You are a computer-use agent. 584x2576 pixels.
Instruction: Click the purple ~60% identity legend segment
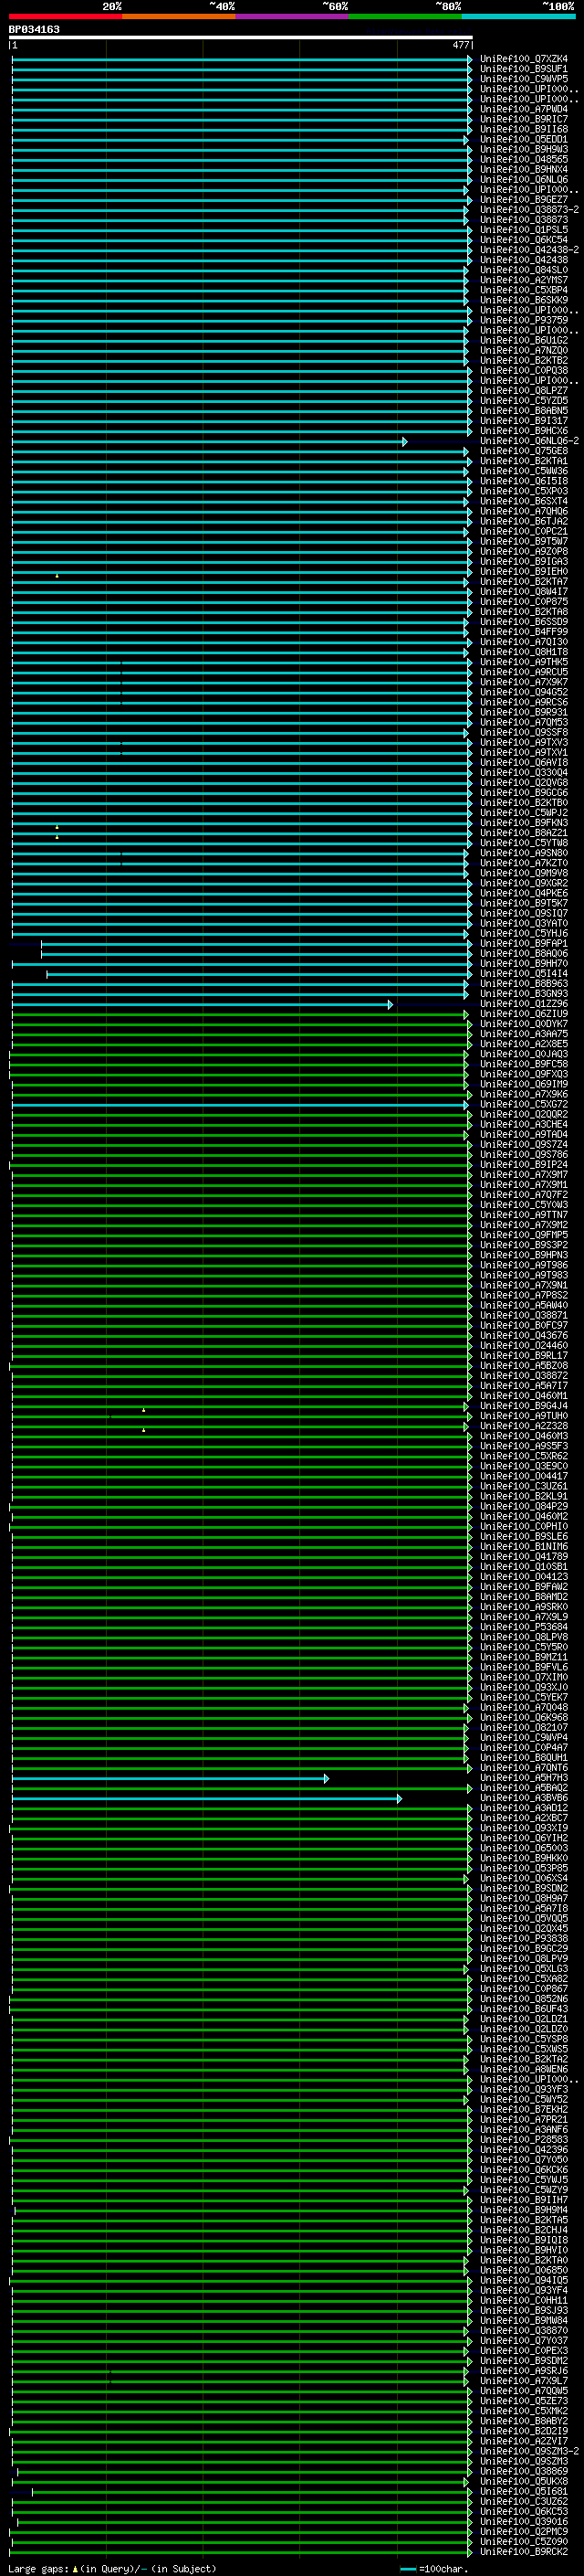293,16
